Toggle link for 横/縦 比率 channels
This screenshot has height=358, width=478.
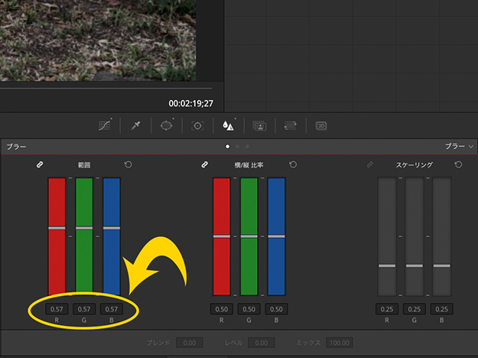(204, 164)
